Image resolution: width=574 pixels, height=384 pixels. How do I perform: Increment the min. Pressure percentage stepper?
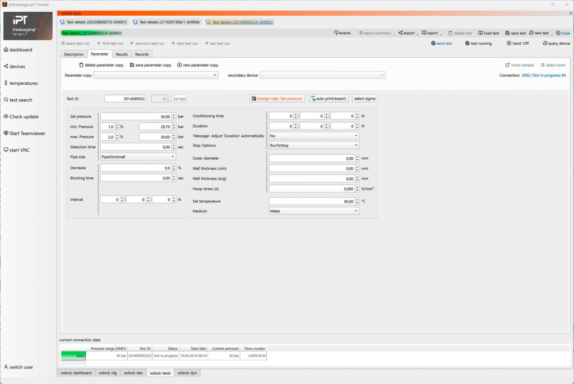117,123
